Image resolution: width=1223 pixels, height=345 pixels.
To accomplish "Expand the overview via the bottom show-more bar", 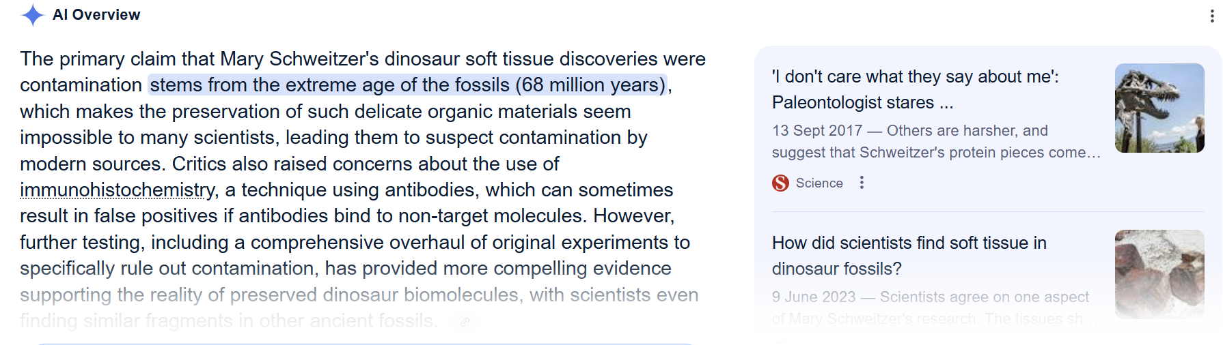I will (366, 343).
